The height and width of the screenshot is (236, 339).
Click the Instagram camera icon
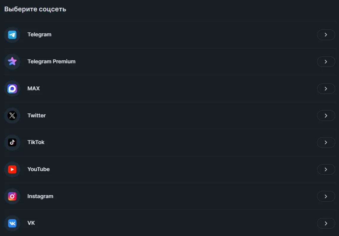(x=12, y=196)
